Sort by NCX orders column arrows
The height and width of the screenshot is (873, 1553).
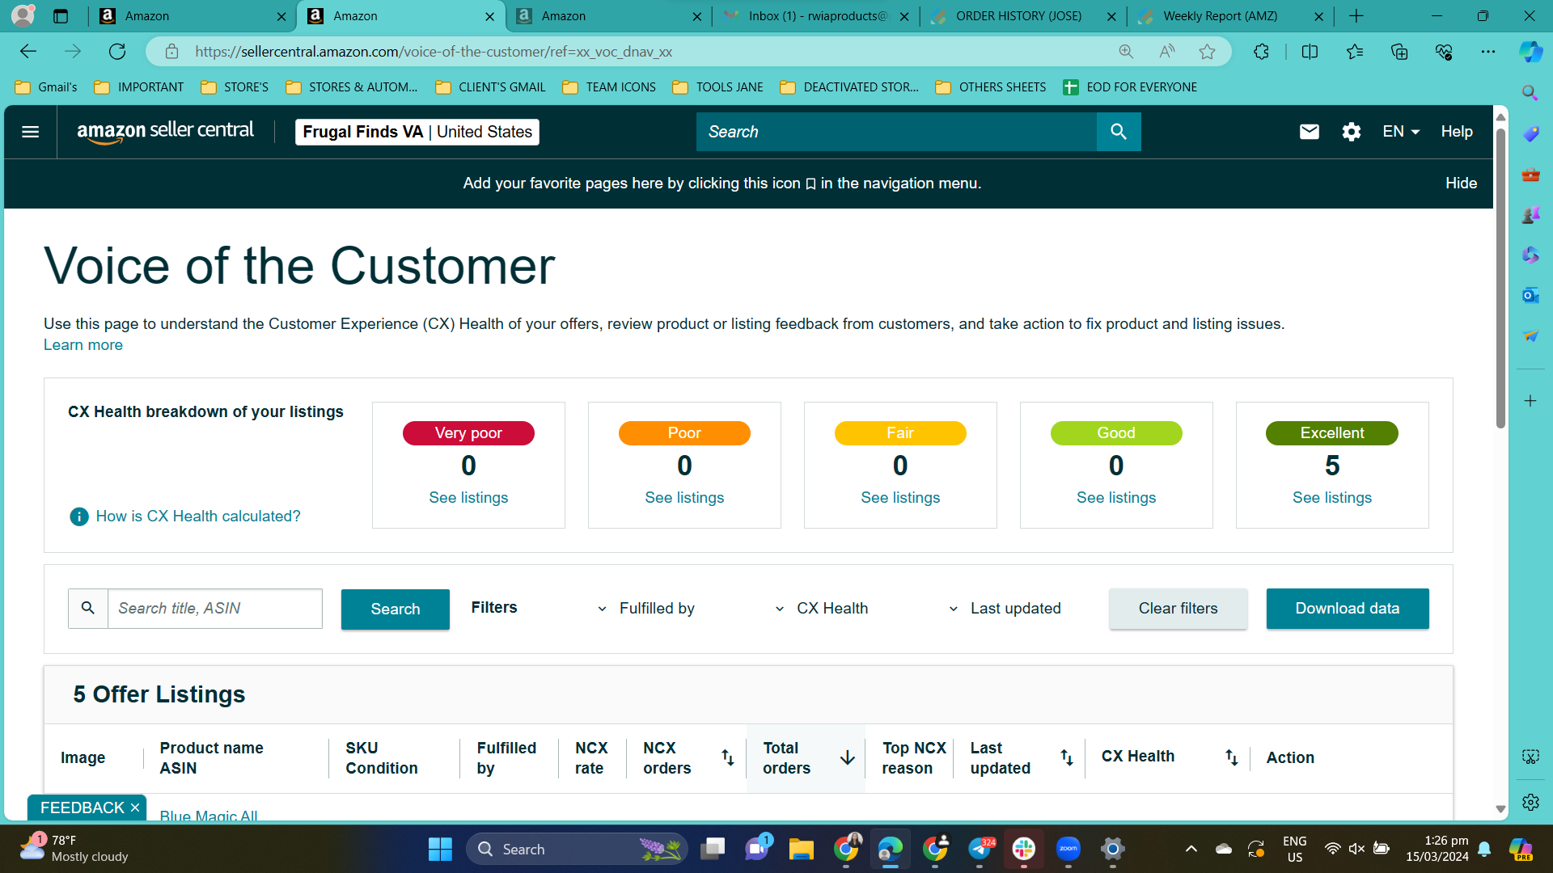[x=728, y=757]
